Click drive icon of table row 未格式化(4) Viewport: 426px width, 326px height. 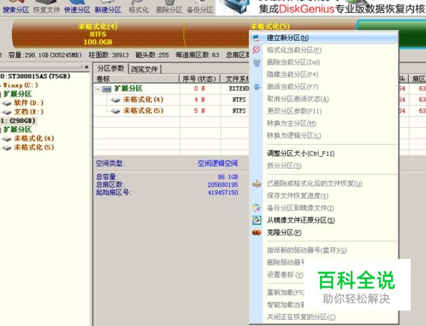pos(116,100)
